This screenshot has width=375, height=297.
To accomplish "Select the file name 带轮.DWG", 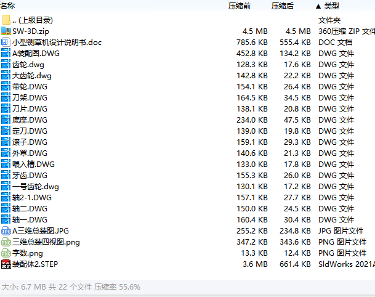I will [30, 87].
